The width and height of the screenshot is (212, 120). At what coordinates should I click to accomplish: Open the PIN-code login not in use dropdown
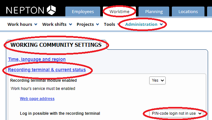tap(176, 113)
